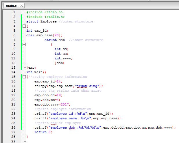Click the printf "employee id" statement
Viewport: 179px width, 143px height.
[74, 114]
